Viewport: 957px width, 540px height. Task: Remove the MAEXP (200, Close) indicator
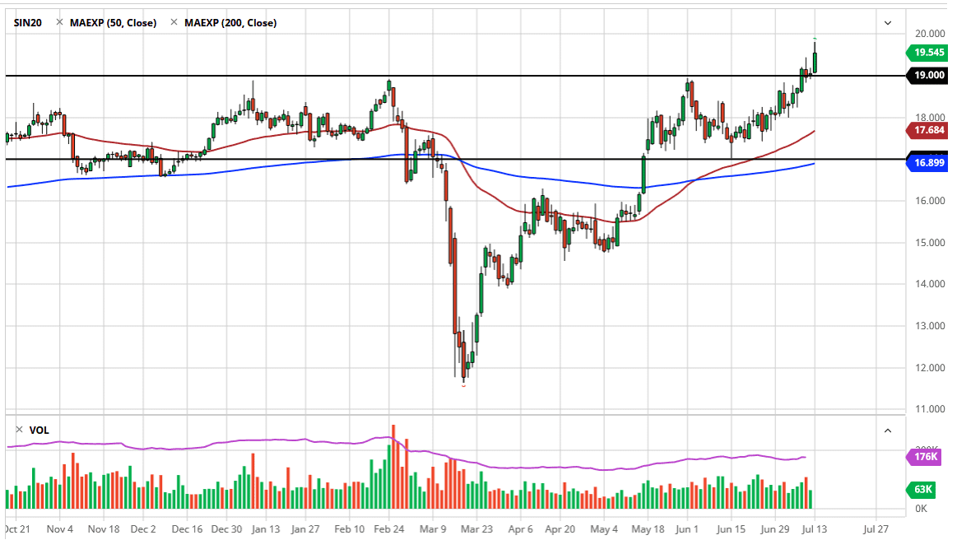(x=174, y=22)
